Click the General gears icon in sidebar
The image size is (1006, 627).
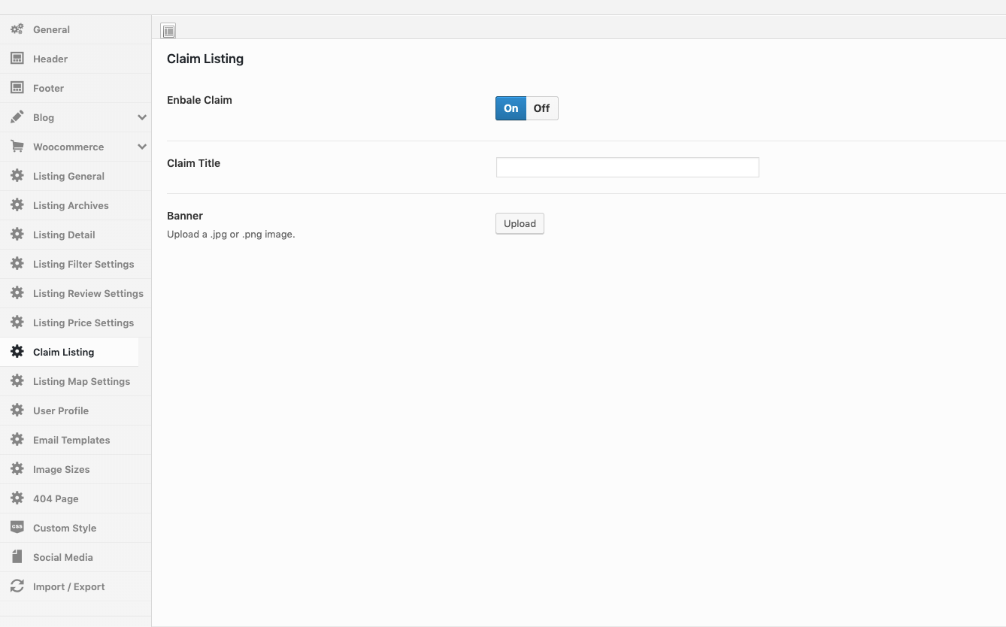point(17,29)
